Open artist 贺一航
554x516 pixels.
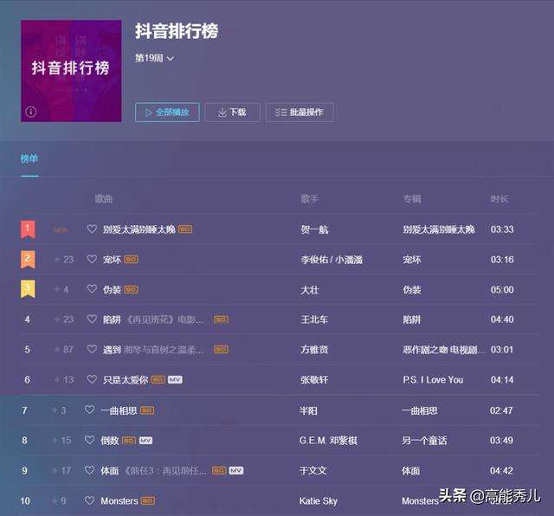coord(314,229)
